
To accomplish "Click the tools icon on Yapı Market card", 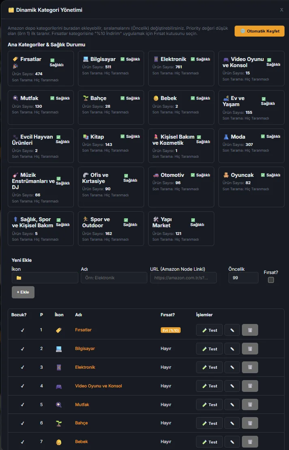I will [x=156, y=219].
